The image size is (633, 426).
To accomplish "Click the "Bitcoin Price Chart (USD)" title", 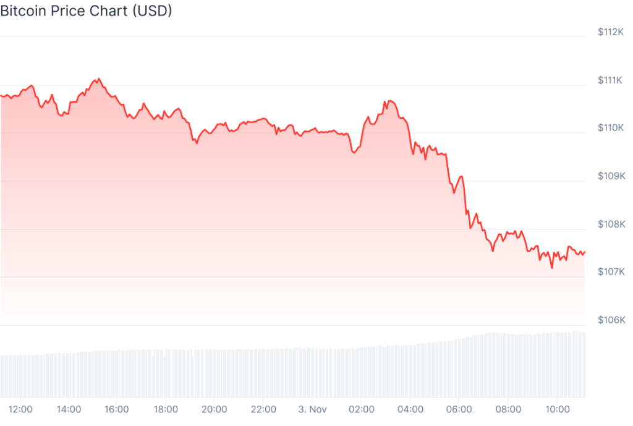I will tap(86, 11).
